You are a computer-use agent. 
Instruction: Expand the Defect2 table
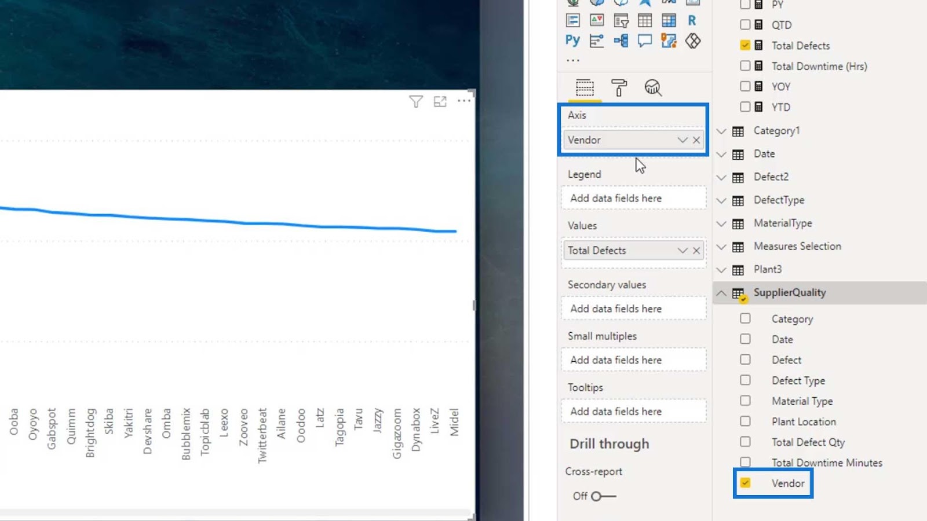721,178
